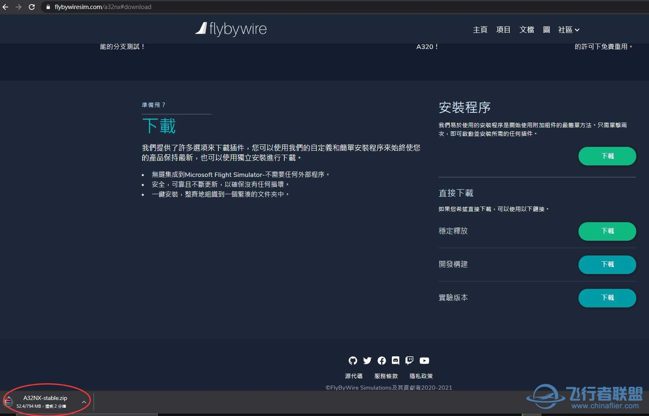Viewport: 649px width, 416px height.
Task: View site info via padlock icon
Action: [x=48, y=7]
